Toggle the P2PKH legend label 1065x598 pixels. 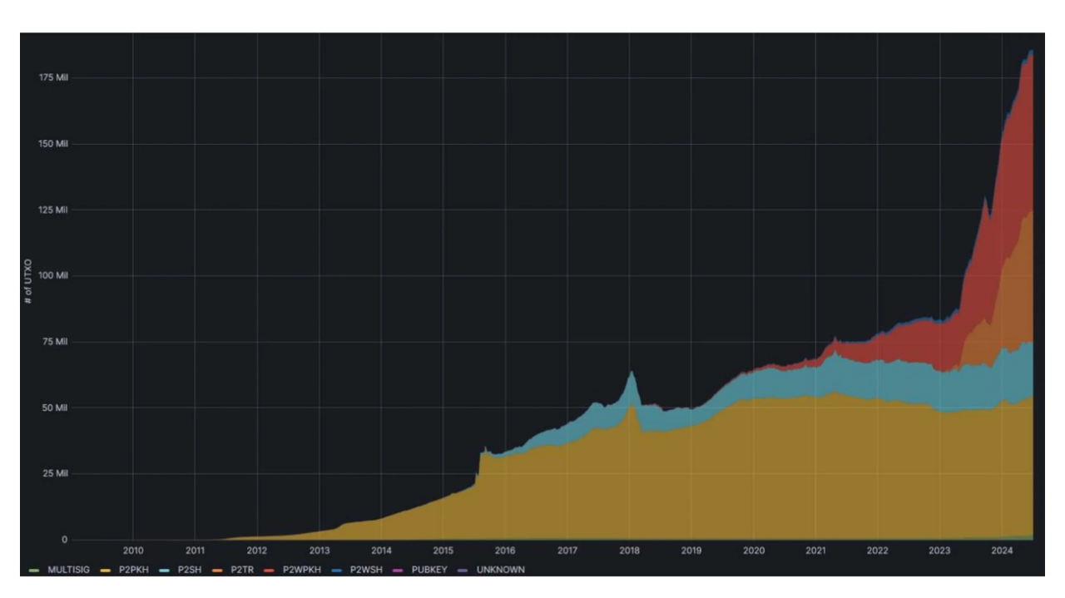click(x=133, y=570)
